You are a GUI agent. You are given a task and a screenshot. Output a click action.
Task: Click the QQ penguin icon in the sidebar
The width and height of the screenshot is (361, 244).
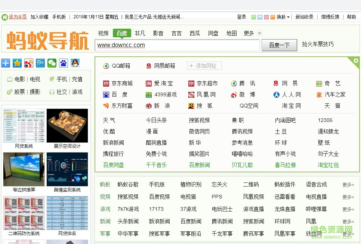75,63
